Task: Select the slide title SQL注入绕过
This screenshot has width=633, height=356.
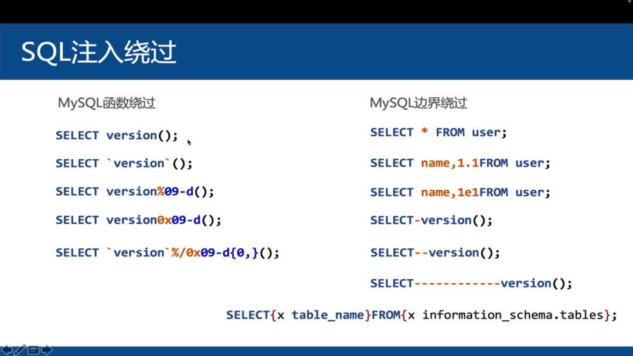Action: point(98,52)
